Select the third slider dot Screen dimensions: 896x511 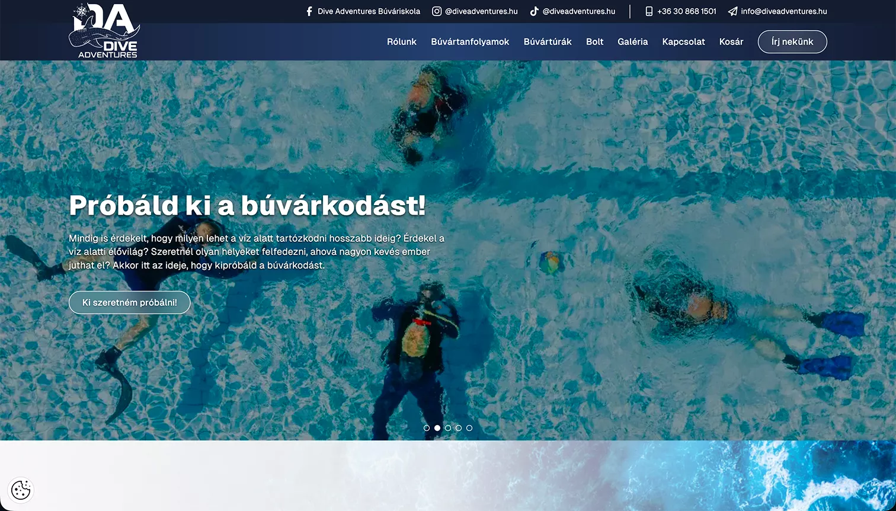coord(448,428)
